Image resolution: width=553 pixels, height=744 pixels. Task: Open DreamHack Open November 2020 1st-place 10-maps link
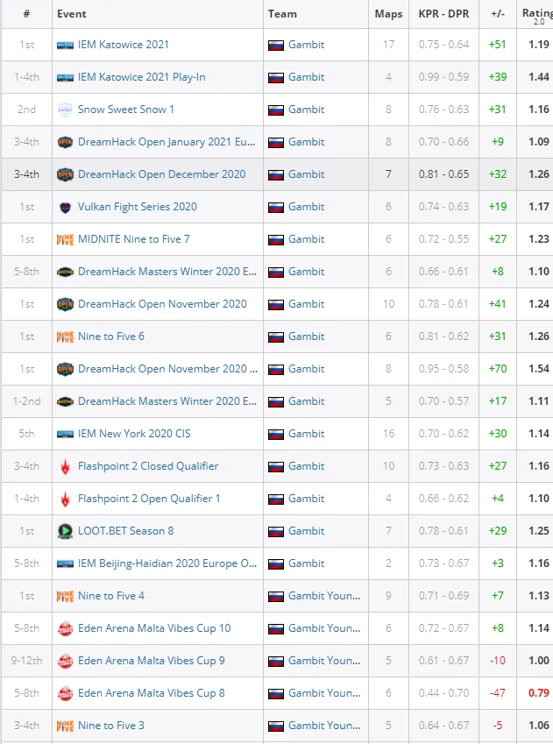(x=162, y=304)
